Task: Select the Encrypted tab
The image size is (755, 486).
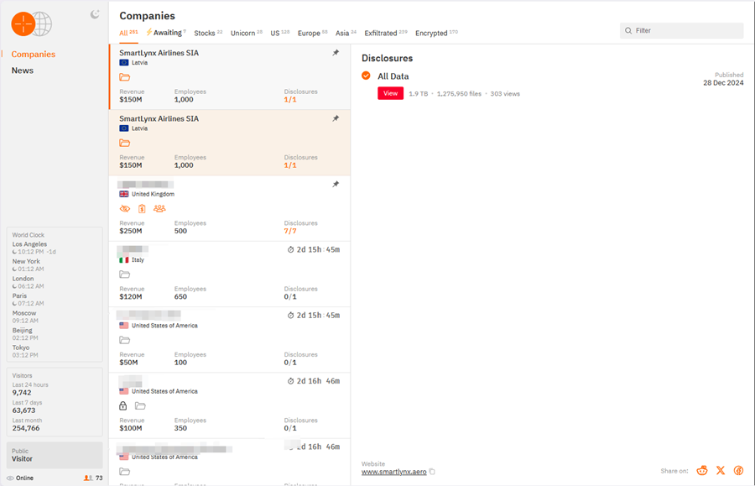Action: 437,33
